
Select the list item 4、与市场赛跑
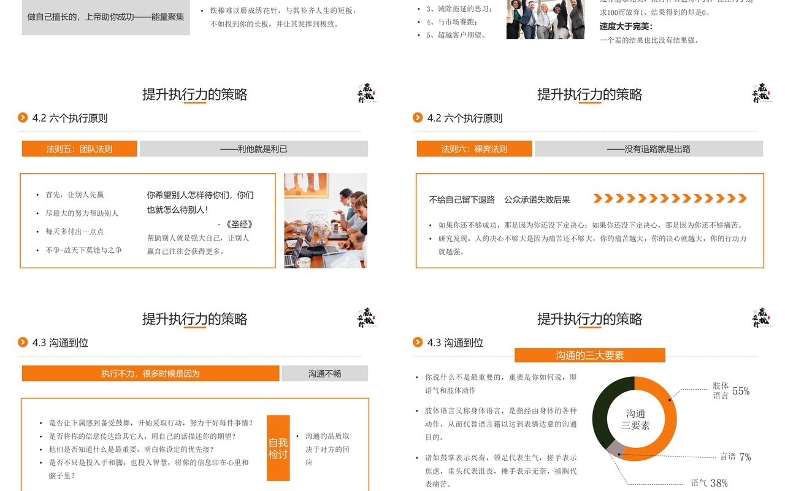point(451,22)
